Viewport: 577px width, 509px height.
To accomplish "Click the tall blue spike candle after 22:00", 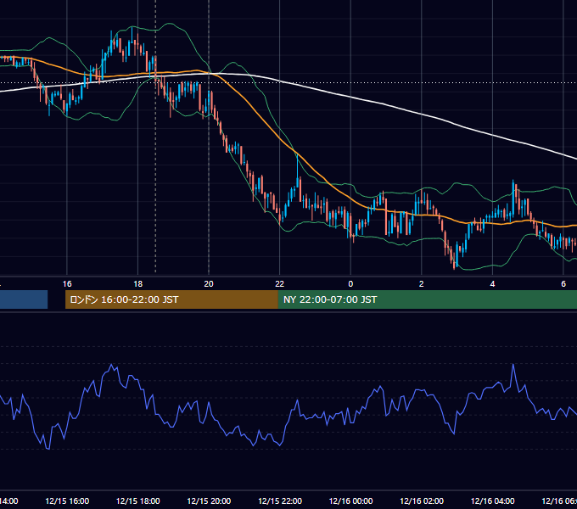I will [x=297, y=171].
